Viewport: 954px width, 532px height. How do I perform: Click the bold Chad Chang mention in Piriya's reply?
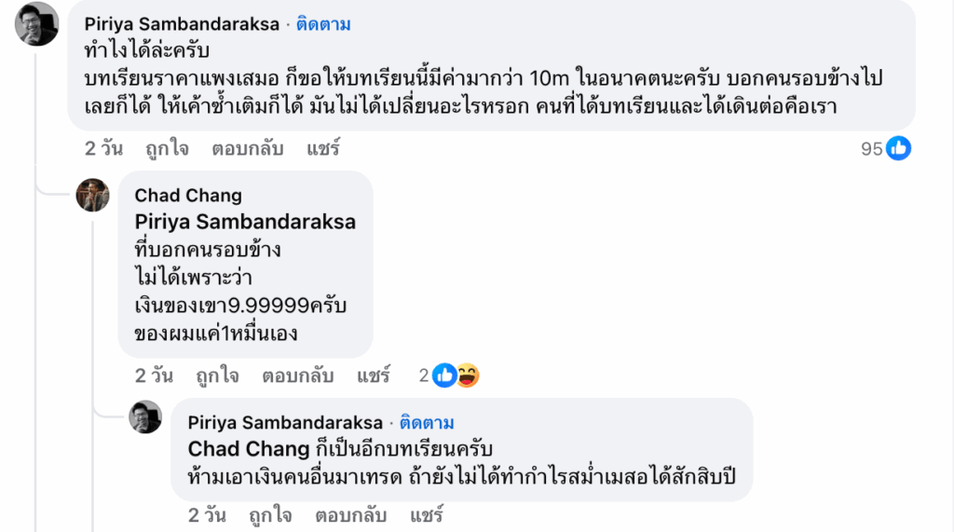point(249,449)
